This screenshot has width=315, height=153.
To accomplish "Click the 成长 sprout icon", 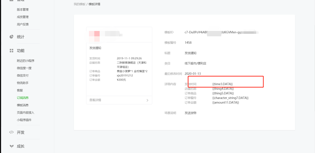I will click(x=11, y=146).
